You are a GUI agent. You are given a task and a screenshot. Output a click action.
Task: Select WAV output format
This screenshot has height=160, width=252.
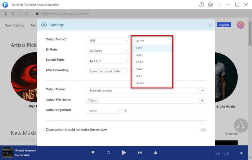coord(152,69)
